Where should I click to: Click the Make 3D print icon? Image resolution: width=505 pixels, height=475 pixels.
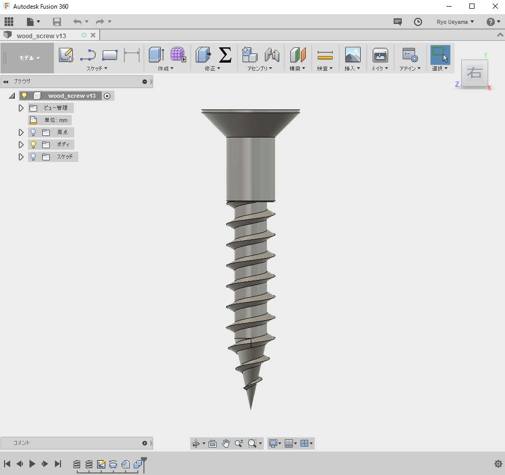coord(380,55)
